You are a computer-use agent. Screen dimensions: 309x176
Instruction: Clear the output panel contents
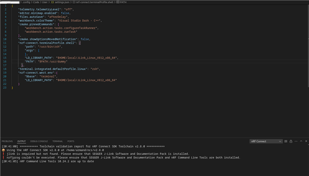tap(286, 141)
